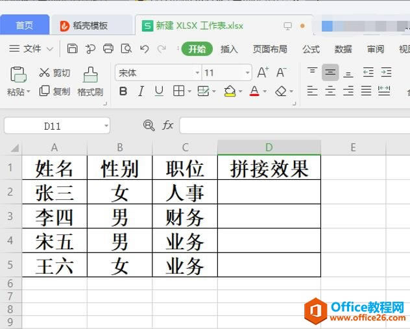This screenshot has height=329, width=410.
Task: Click cell containing 张三
Action: (54, 191)
